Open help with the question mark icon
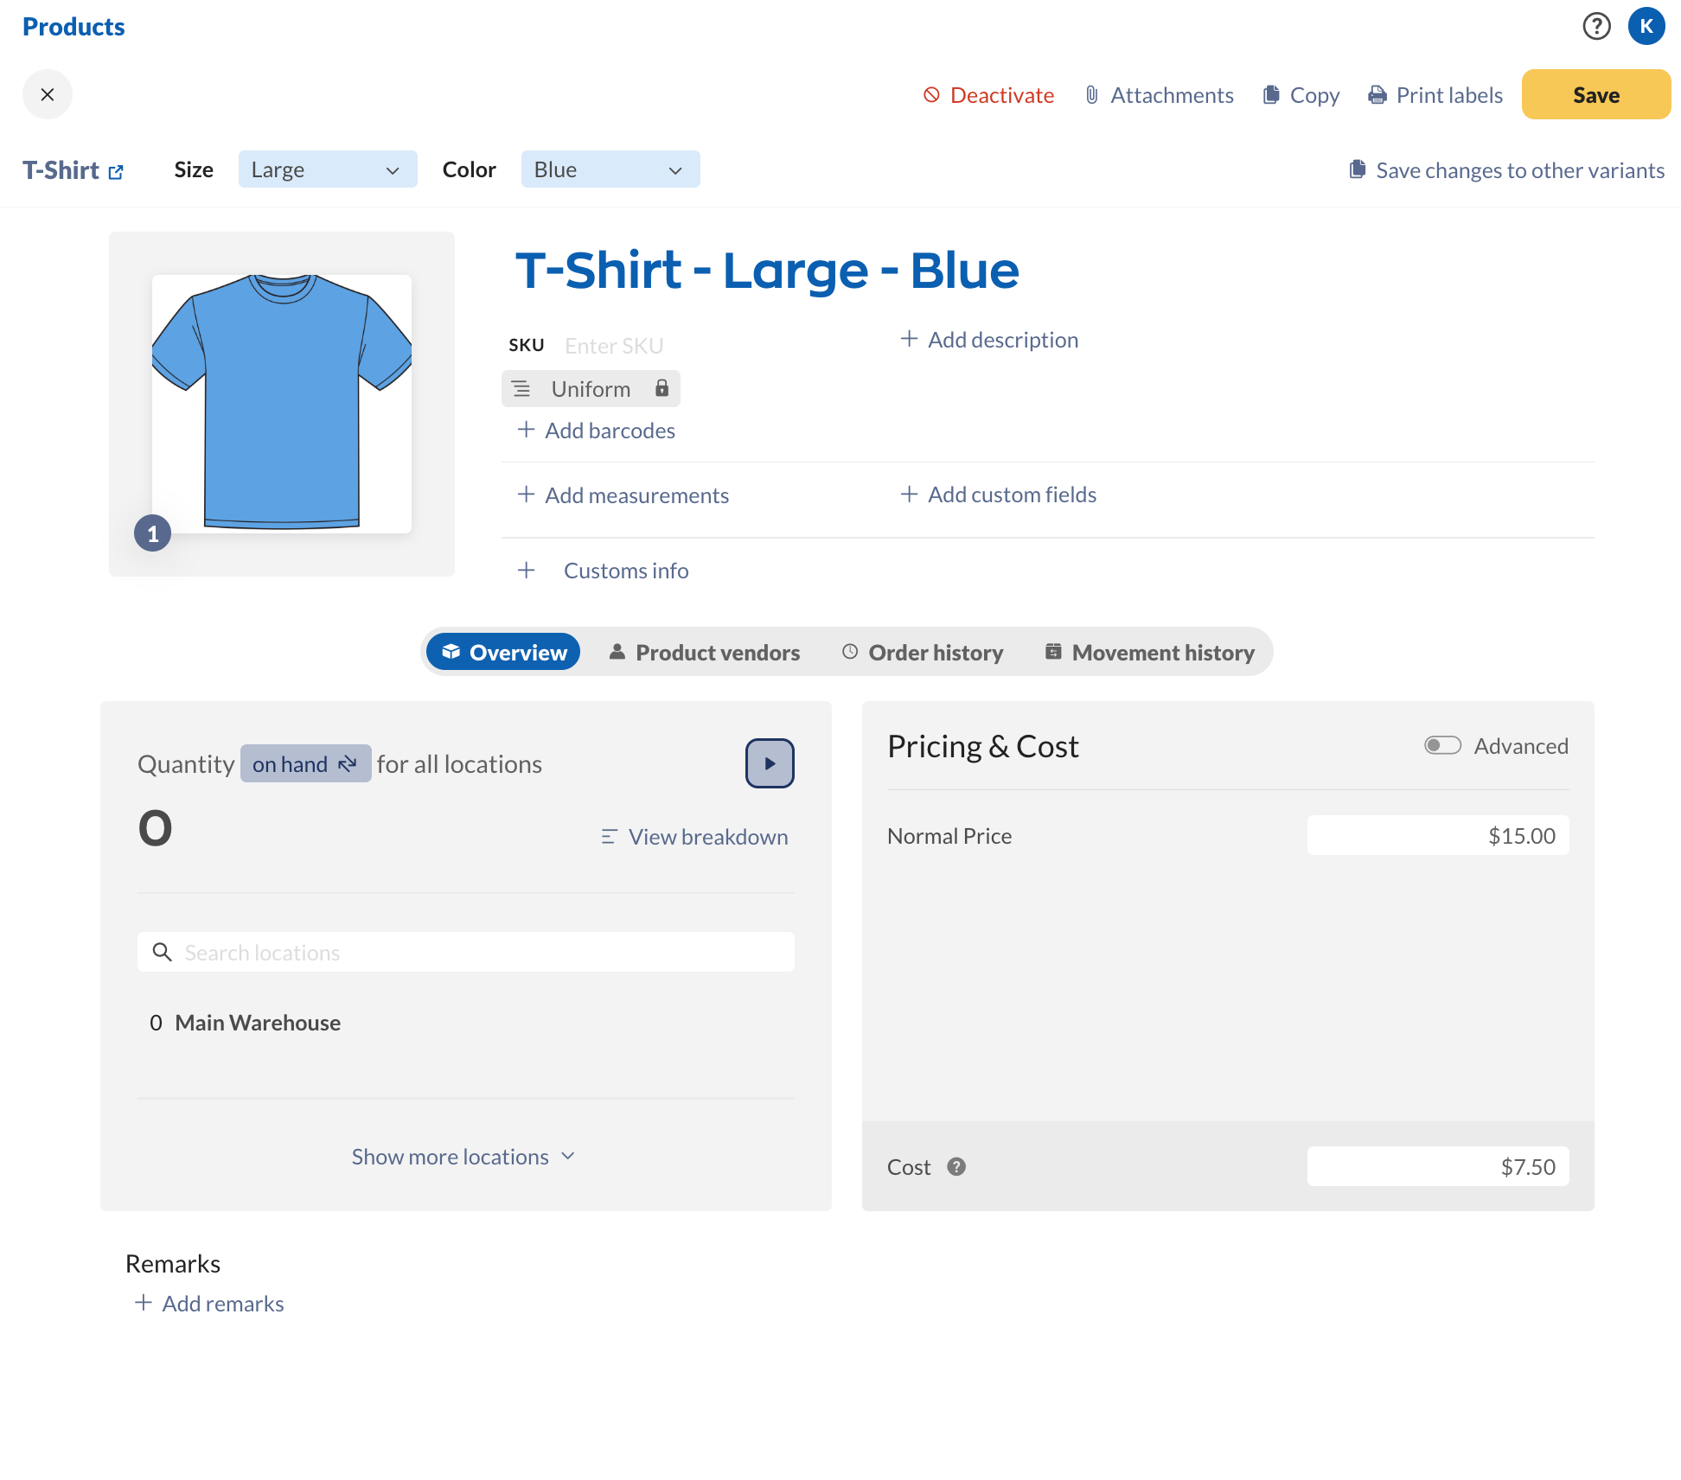Screen dimensions: 1681x1480 [1596, 27]
